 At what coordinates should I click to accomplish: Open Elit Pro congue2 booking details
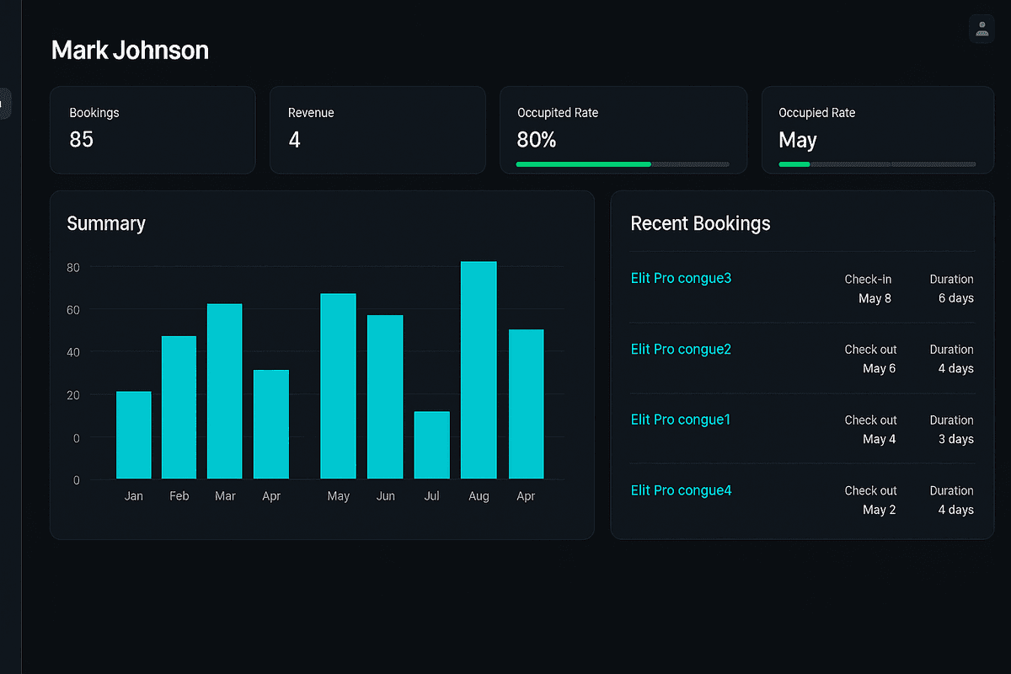tap(681, 349)
